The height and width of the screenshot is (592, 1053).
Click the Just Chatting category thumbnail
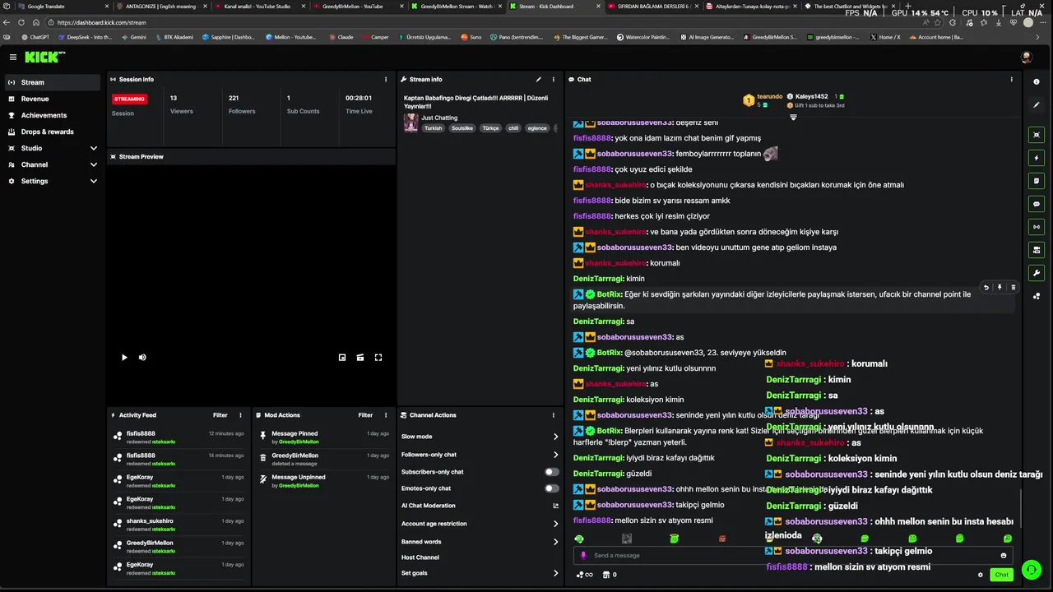[x=411, y=123]
